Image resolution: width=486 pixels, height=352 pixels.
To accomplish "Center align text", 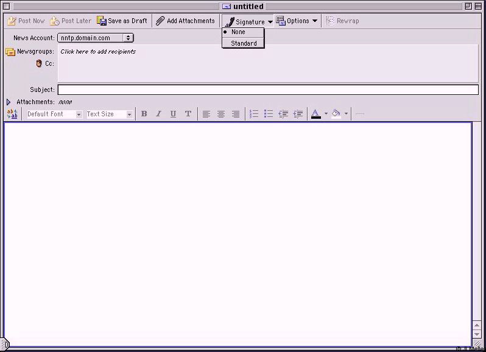I will click(x=221, y=114).
